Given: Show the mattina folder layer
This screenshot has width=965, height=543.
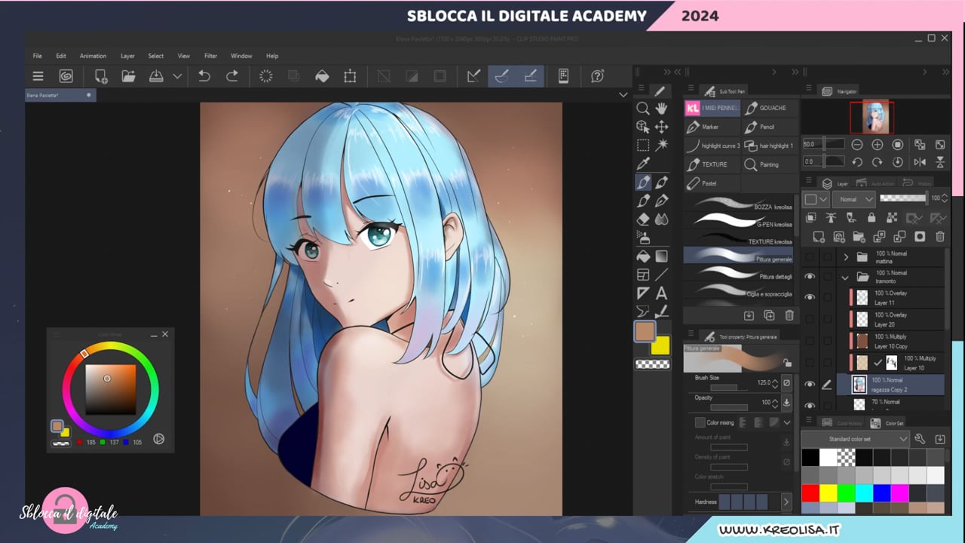Looking at the screenshot, I should [x=810, y=257].
